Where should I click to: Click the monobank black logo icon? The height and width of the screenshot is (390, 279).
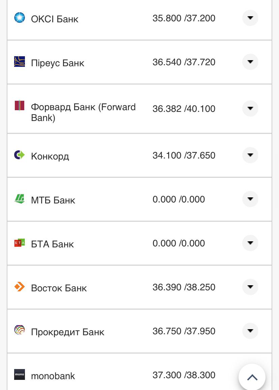[x=20, y=374]
